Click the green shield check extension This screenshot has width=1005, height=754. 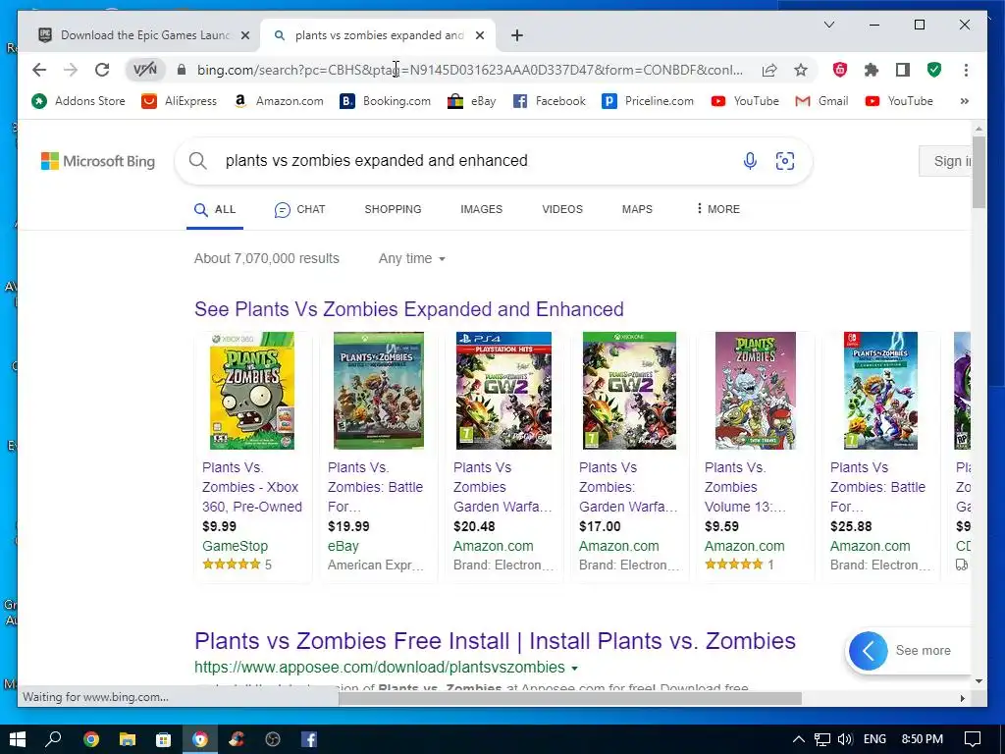coord(934,70)
